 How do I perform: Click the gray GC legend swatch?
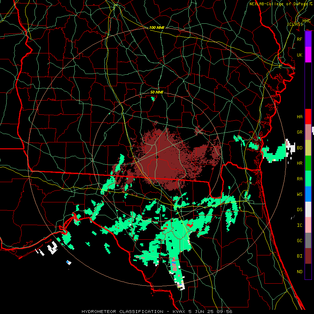tap(308, 240)
